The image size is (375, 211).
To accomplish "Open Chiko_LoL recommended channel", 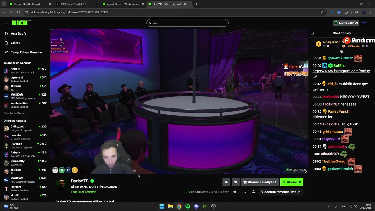I will coord(25,128).
